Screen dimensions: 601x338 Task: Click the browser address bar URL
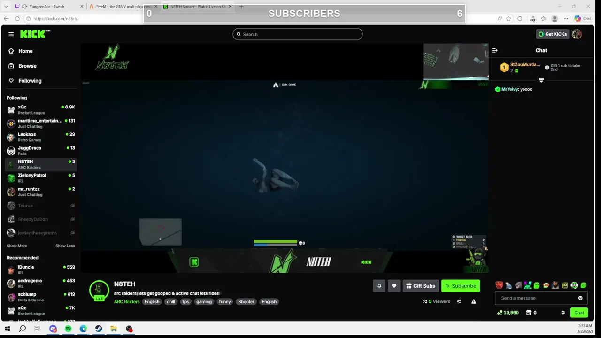tap(55, 19)
